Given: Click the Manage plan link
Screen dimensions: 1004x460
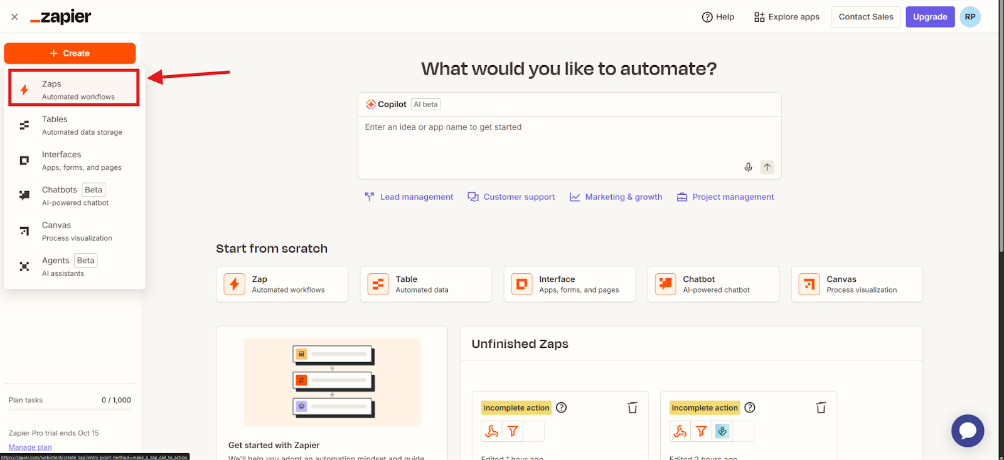Looking at the screenshot, I should 30,447.
